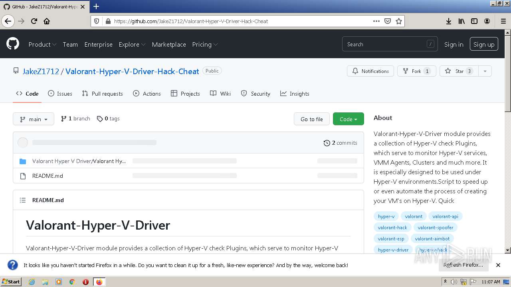Launch Chrome from the taskbar
Viewport: 511px width, 287px height.
tap(72, 282)
